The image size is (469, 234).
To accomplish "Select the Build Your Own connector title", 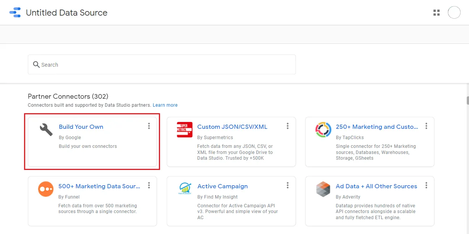I will pos(81,127).
